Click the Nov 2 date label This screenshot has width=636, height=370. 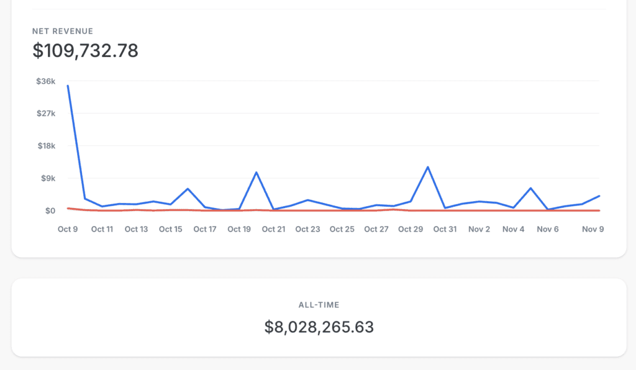click(x=478, y=229)
